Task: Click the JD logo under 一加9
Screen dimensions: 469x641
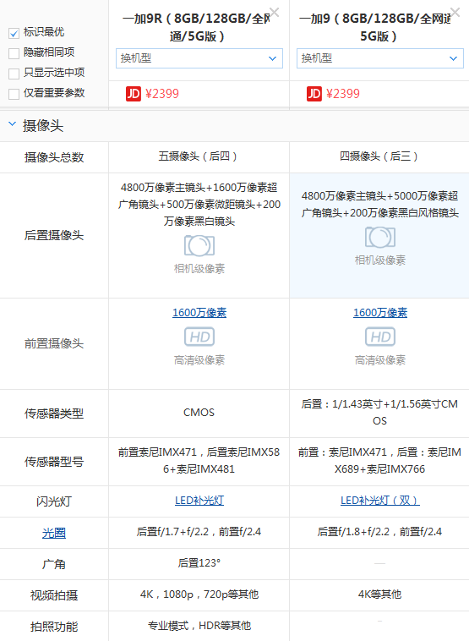Action: [x=314, y=94]
